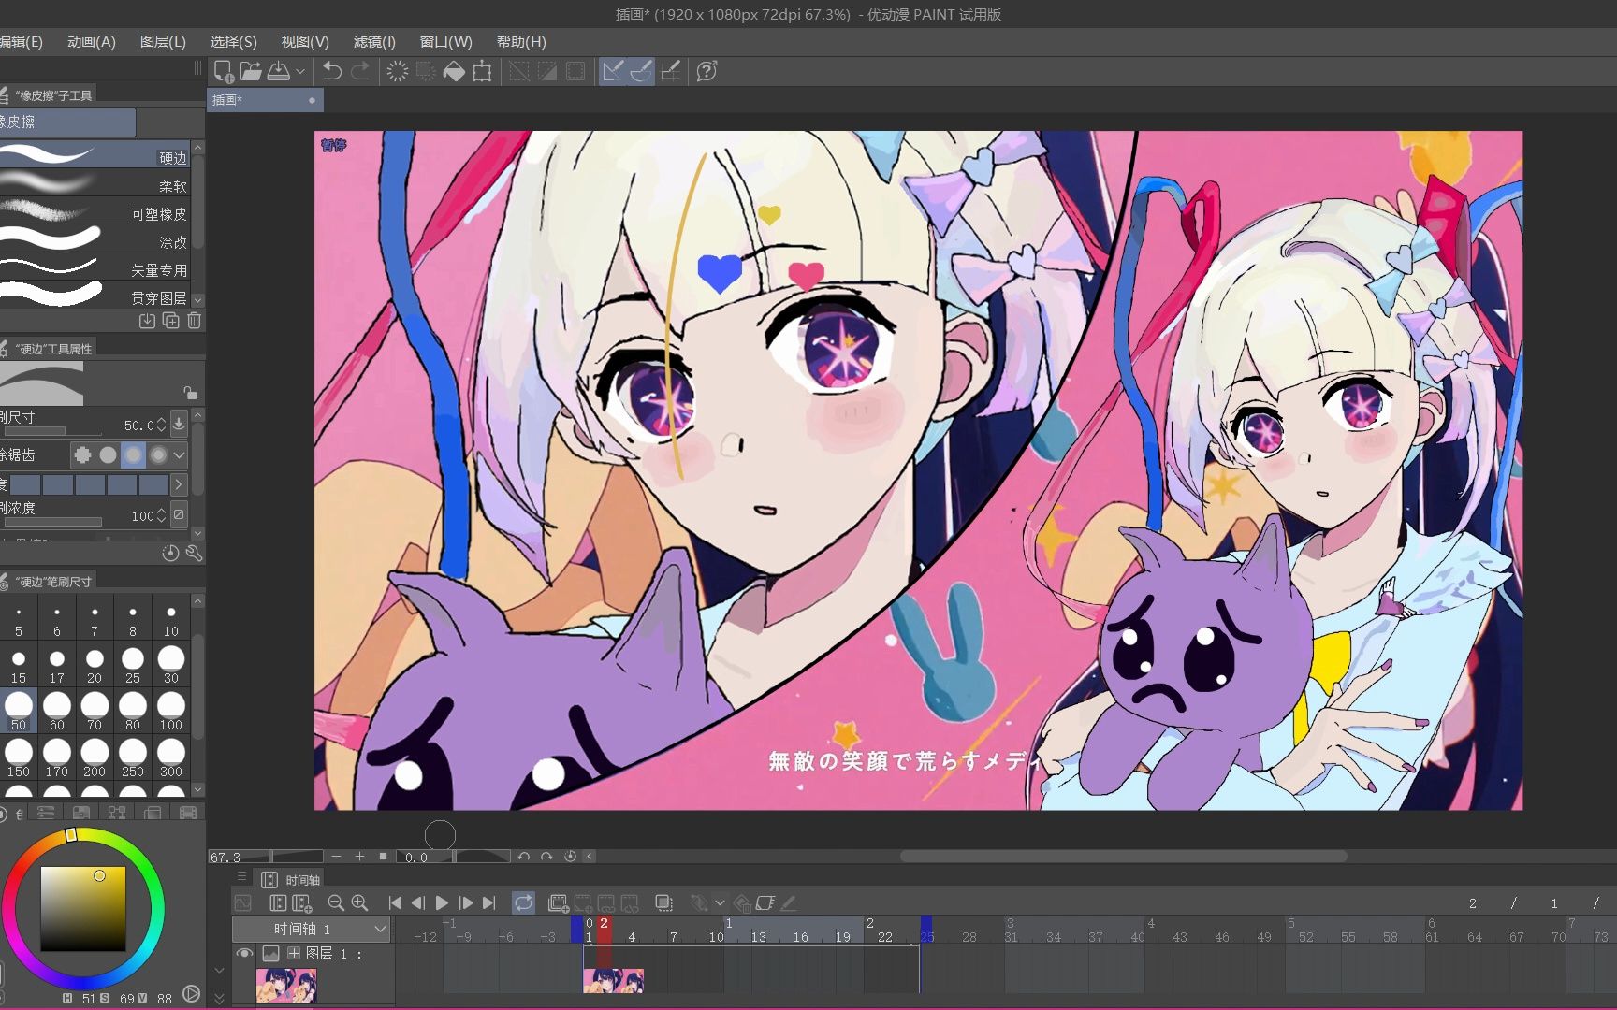
Task: Open the Clip Studio support help icon
Action: [707, 71]
